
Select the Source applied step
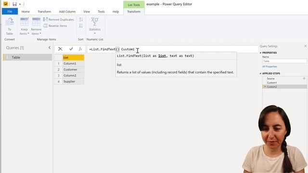pyautogui.click(x=284, y=78)
